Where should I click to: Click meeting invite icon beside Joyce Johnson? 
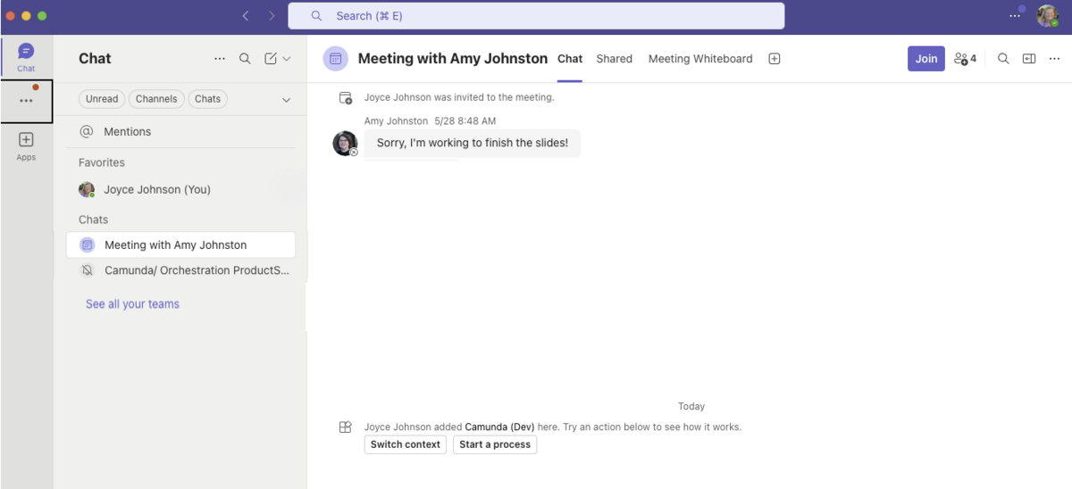[x=346, y=98]
